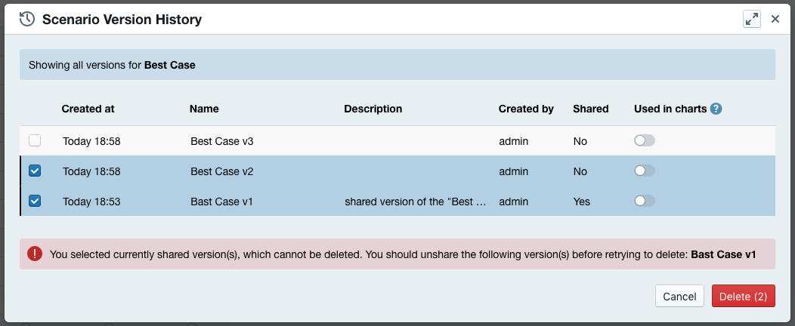Check the Best Case v3 checkbox
Viewport: 795px width, 326px height.
coord(35,140)
